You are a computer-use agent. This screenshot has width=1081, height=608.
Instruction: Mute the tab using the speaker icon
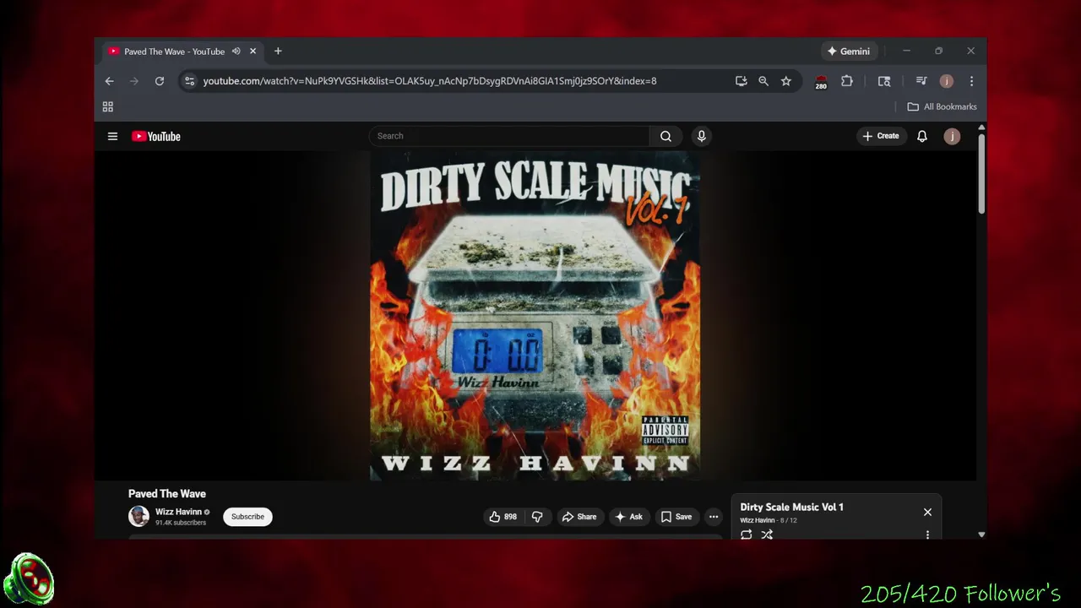[236, 52]
